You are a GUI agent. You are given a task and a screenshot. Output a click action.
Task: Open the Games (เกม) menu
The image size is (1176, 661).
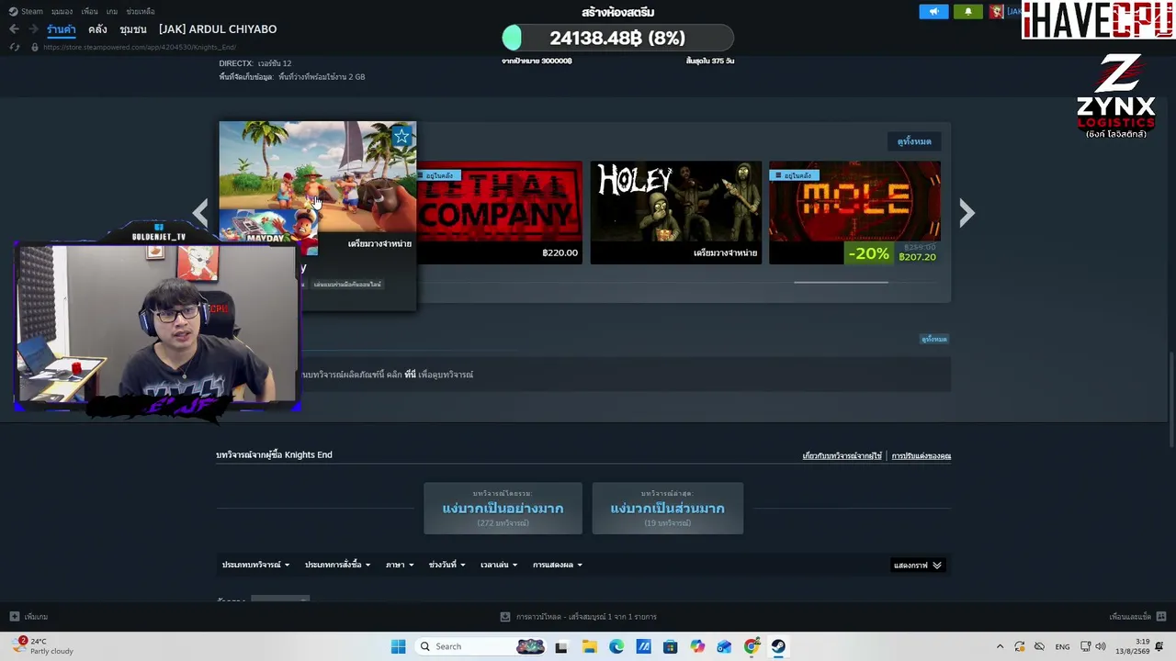pos(112,11)
